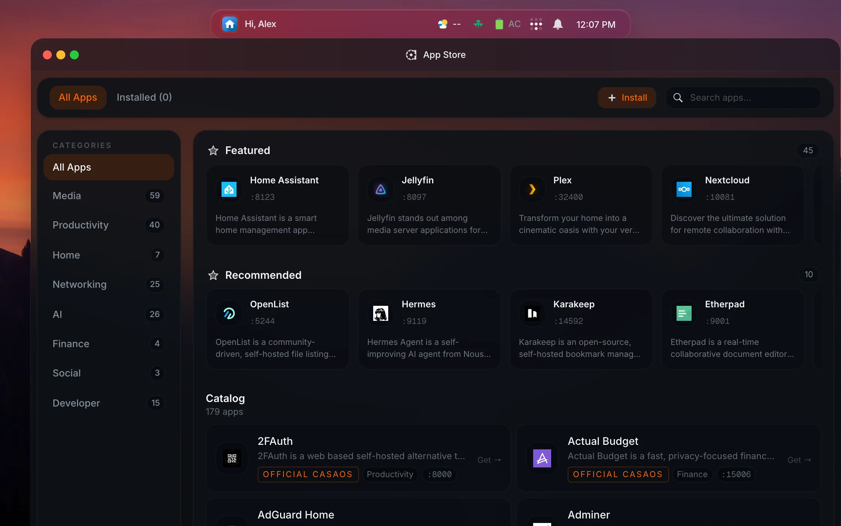Click the Hermes app icon
The image size is (841, 526).
381,313
